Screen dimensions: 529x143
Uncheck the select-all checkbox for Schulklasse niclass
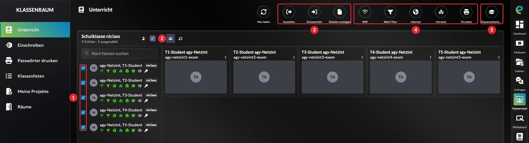pos(153,38)
